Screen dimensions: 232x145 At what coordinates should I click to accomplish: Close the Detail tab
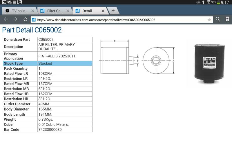103,11
